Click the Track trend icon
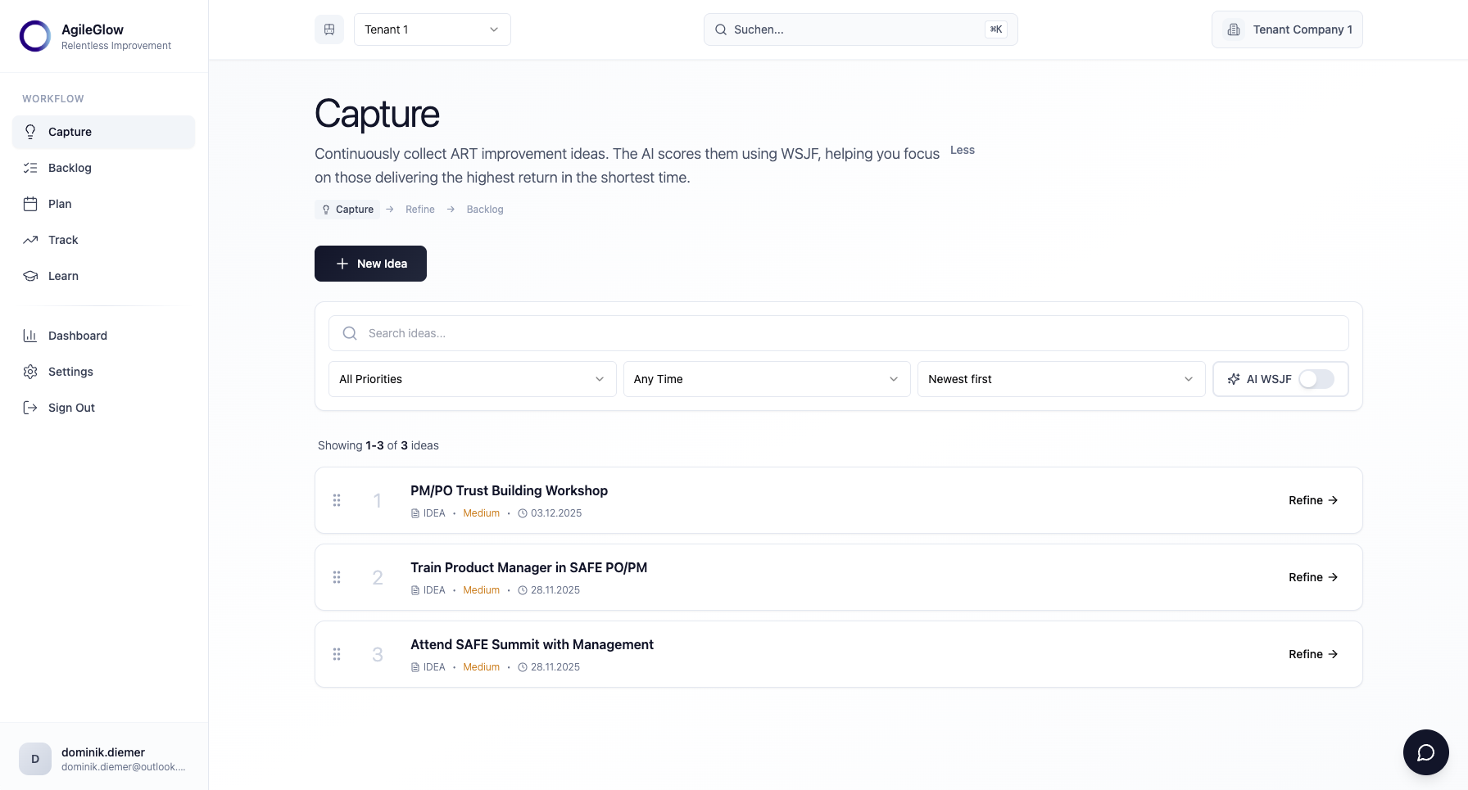Screen dimensions: 1468x790 pos(30,240)
